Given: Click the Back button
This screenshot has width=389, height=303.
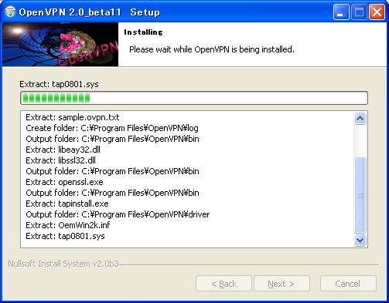Looking at the screenshot, I should (x=224, y=284).
